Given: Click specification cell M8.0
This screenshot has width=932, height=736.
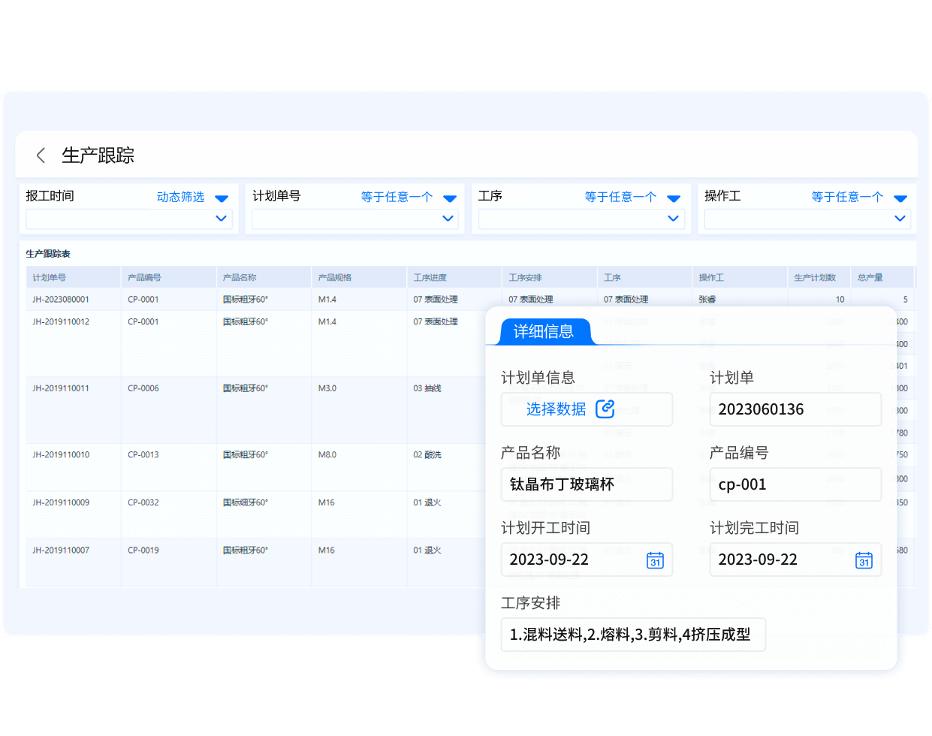Looking at the screenshot, I should click(x=327, y=454).
